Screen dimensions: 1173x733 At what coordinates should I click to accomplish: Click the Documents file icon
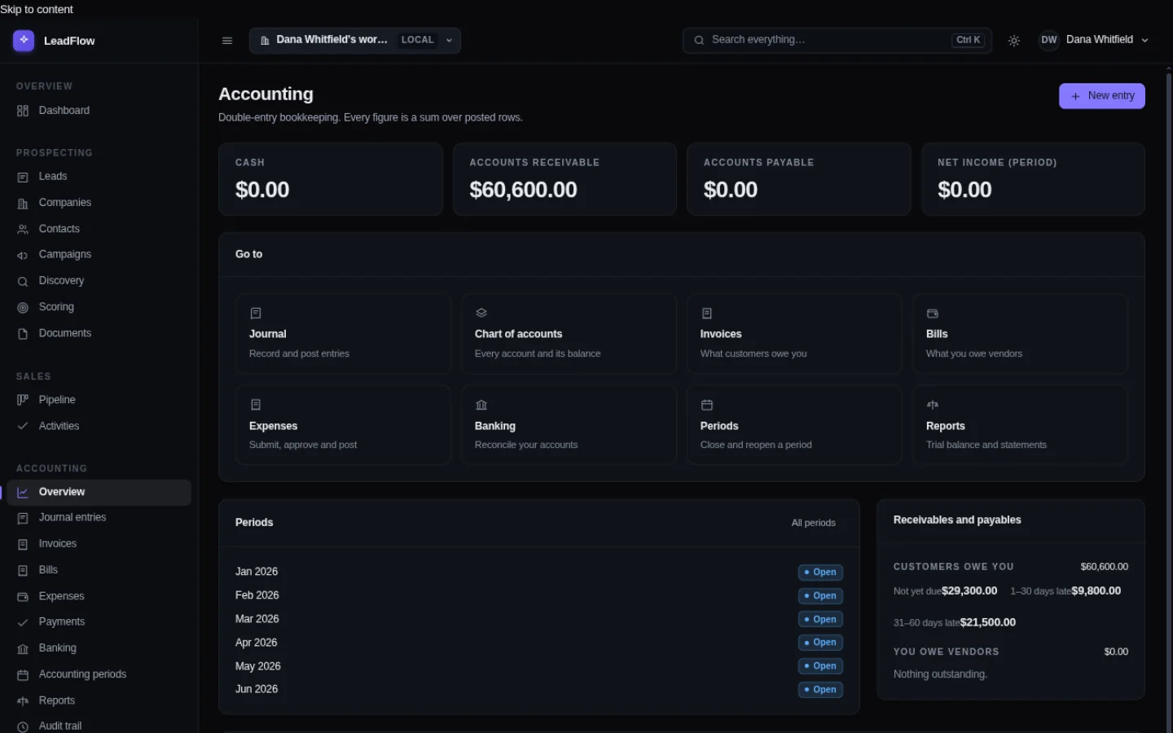tap(23, 333)
